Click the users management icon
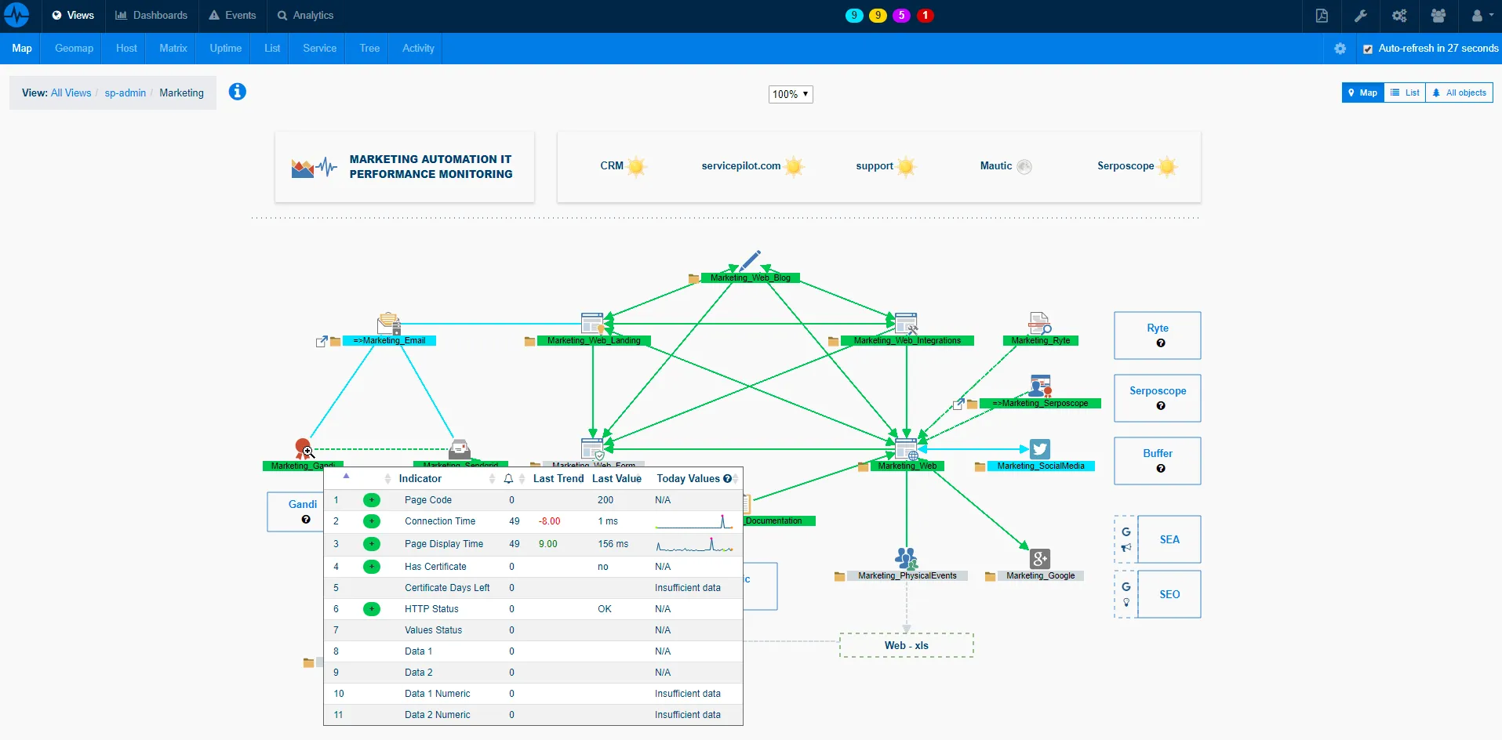The height and width of the screenshot is (740, 1502). [1438, 16]
